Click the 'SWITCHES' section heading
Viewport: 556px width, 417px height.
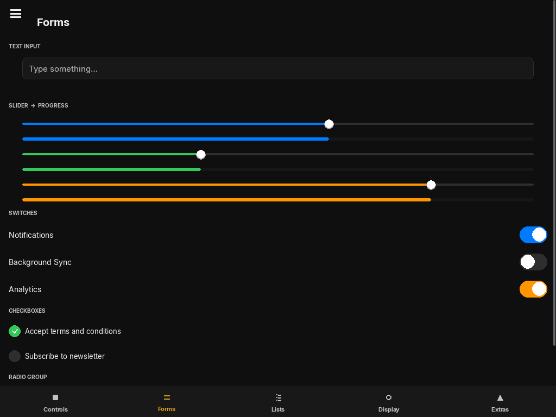[23, 213]
